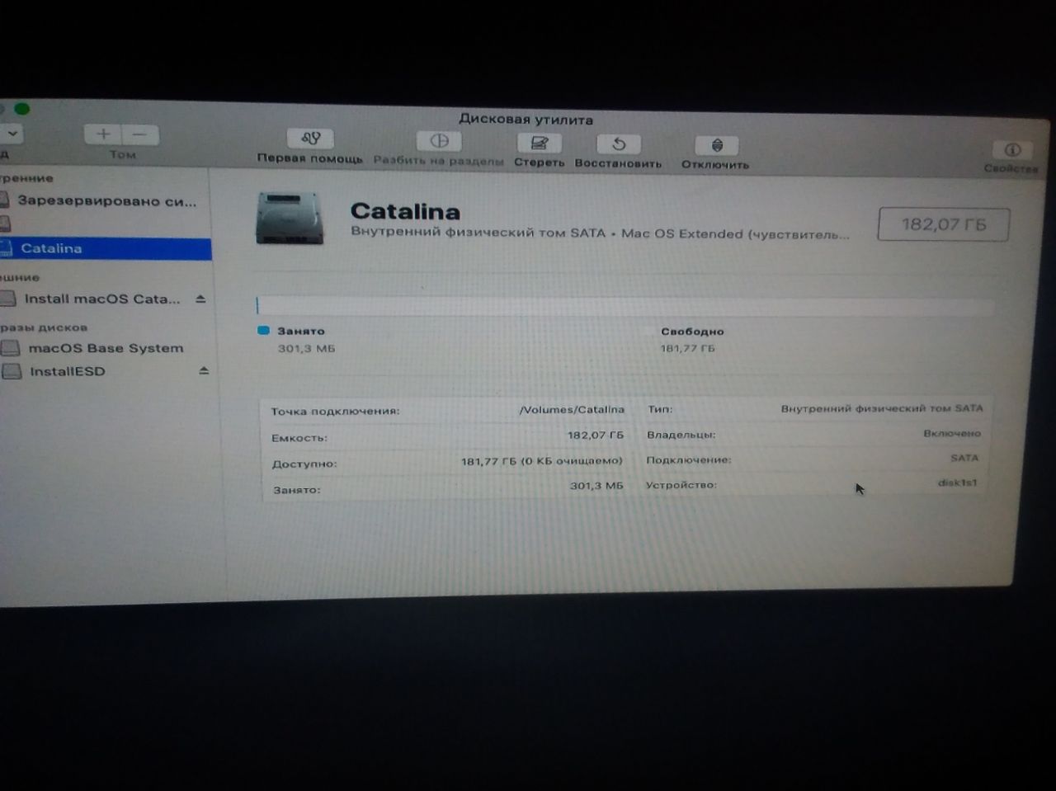Click the blue Занято legend swatch
Screen dimensions: 1056x791
[x=264, y=330]
